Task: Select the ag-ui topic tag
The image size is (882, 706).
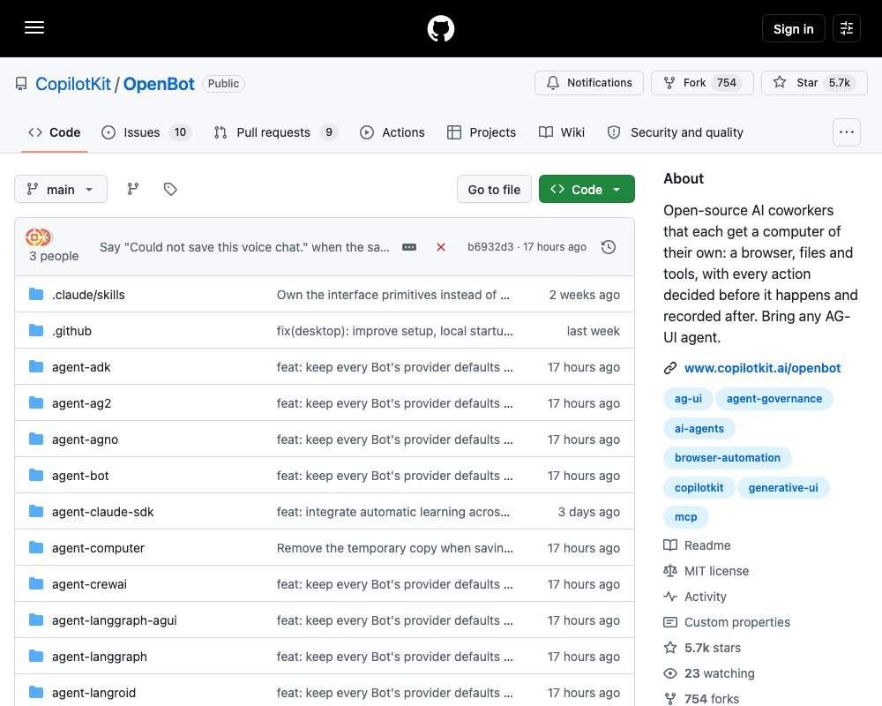Action: click(688, 399)
